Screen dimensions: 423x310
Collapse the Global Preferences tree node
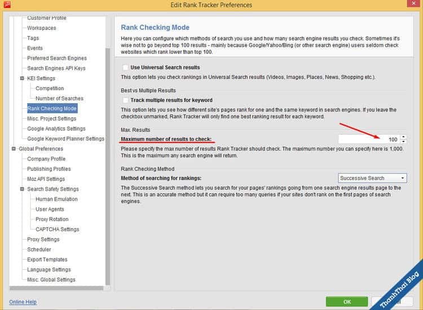[x=14, y=149]
